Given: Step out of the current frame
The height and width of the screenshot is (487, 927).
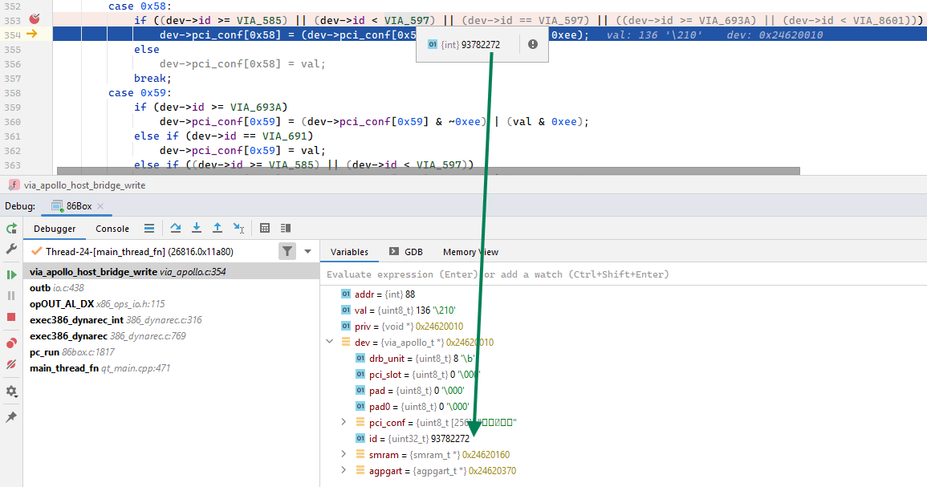Looking at the screenshot, I should [218, 228].
